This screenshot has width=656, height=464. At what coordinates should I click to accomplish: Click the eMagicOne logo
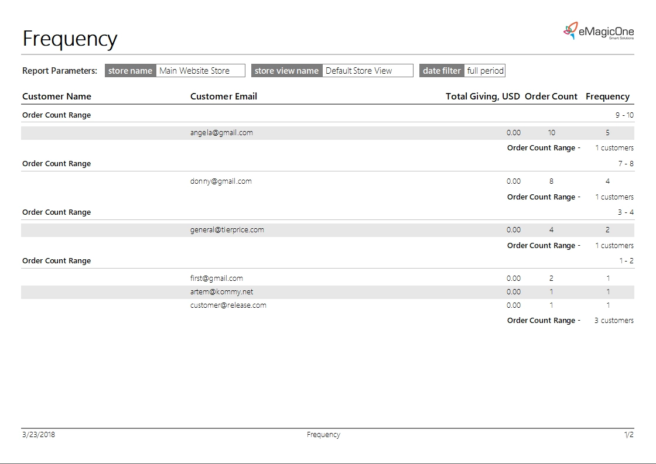pyautogui.click(x=598, y=31)
